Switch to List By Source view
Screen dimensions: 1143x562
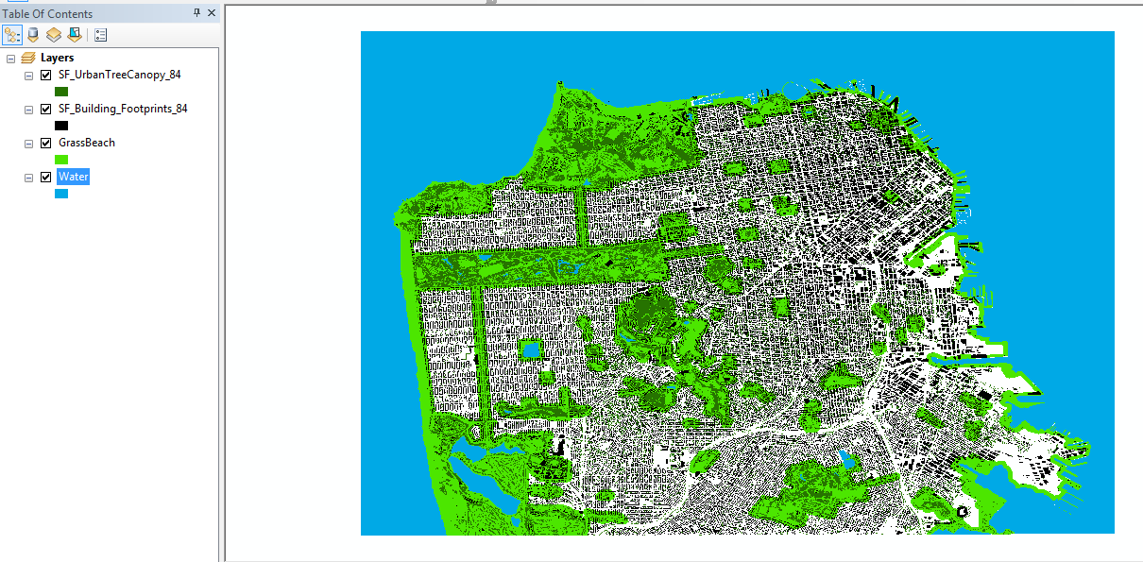pos(31,34)
